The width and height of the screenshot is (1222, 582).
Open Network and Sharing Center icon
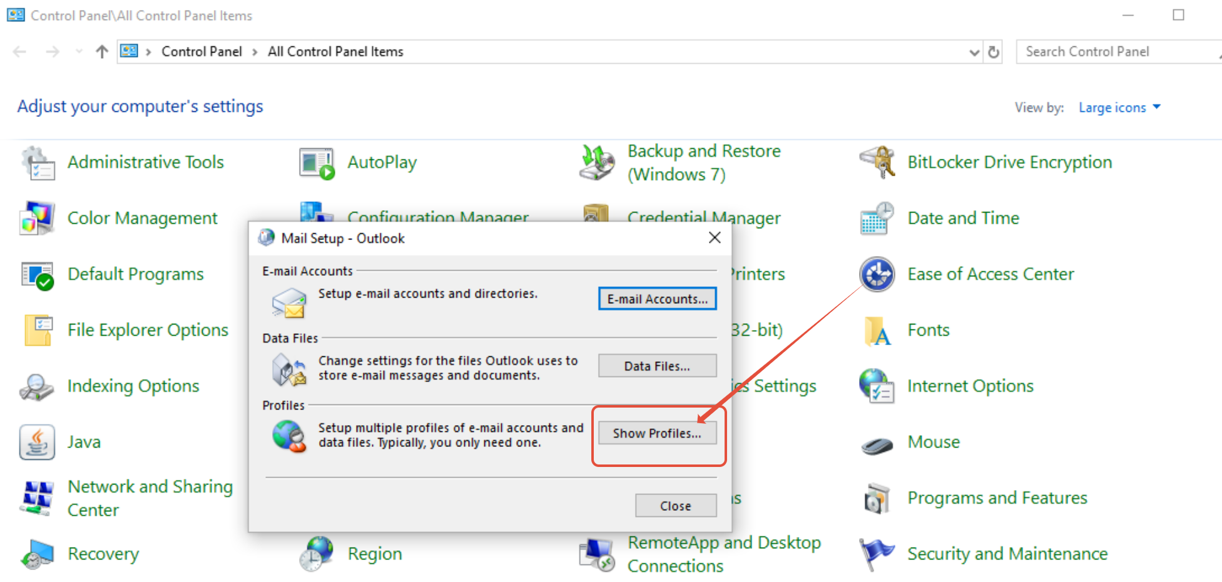point(37,498)
